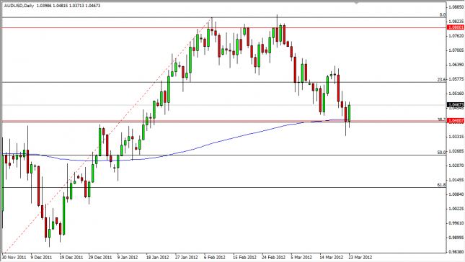Click the 24 Feb 2012 date label
The width and height of the screenshot is (465, 262).
pos(273,257)
